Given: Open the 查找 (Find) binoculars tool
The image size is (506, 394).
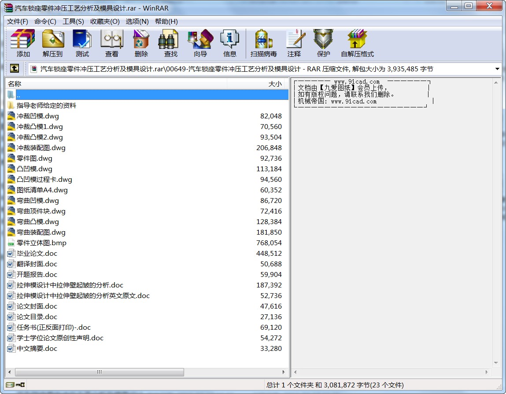Looking at the screenshot, I should [x=171, y=43].
